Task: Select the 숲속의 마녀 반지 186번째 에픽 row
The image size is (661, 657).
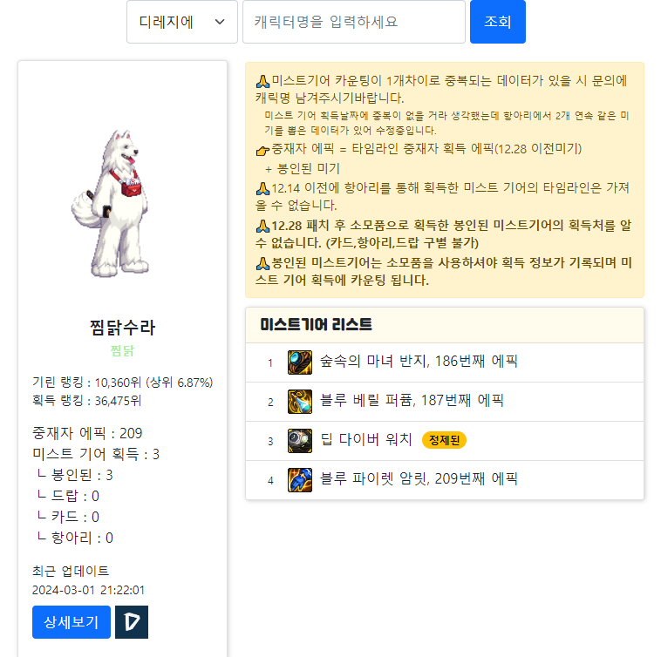Action: [445, 362]
